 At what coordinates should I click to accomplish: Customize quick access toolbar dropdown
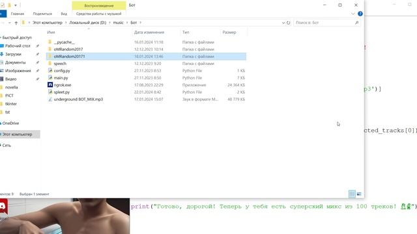(16, 5)
